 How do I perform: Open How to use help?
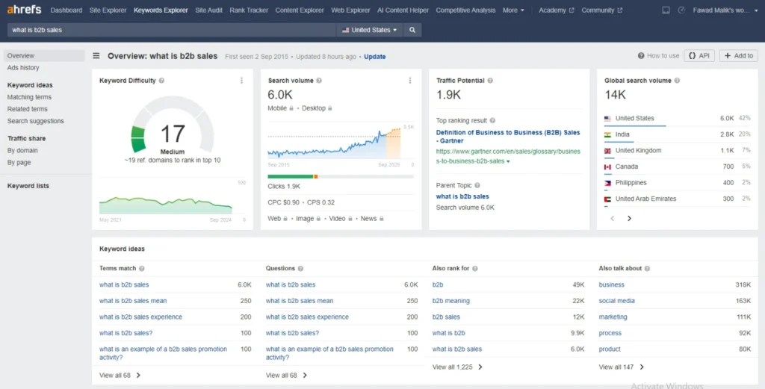pyautogui.click(x=658, y=55)
